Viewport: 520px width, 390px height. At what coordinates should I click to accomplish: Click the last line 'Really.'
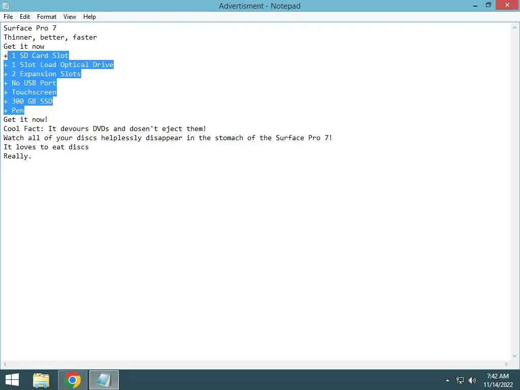tap(18, 156)
